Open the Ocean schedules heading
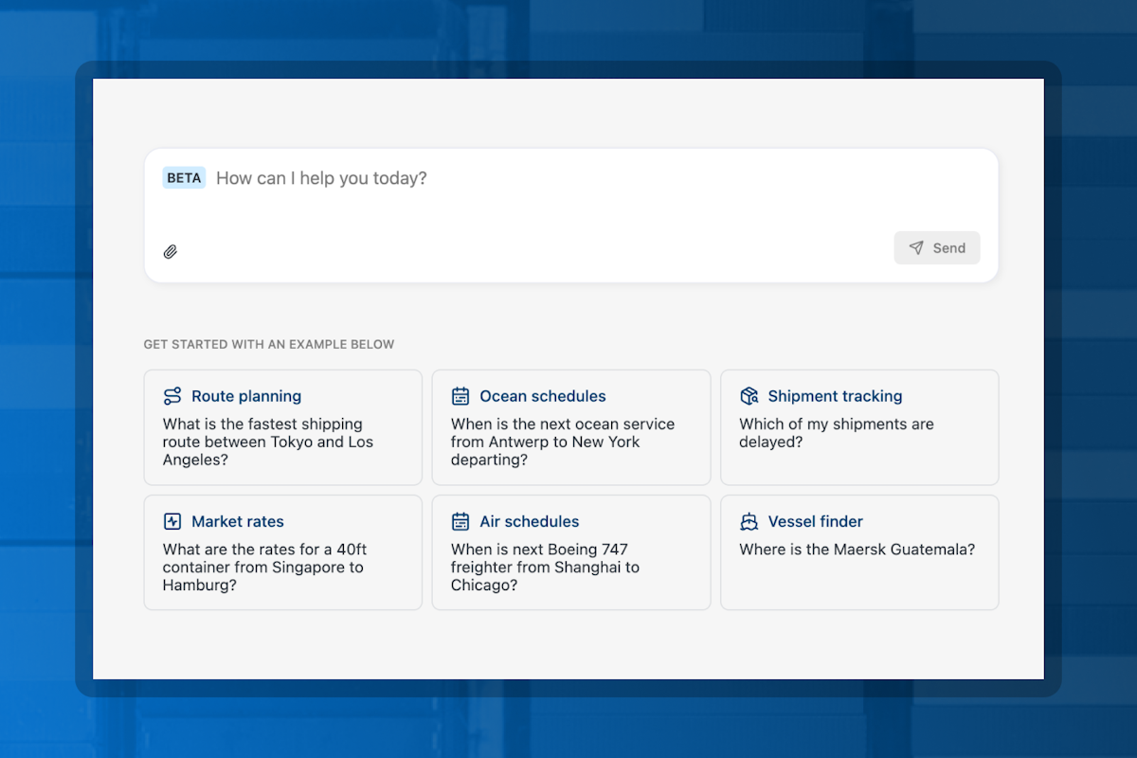This screenshot has height=758, width=1137. (x=543, y=396)
